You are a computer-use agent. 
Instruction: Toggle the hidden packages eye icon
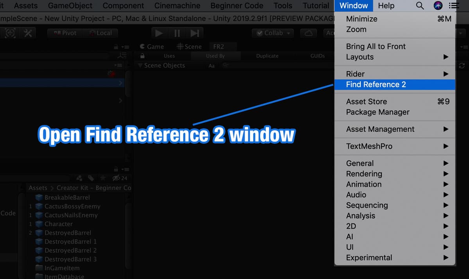[116, 178]
